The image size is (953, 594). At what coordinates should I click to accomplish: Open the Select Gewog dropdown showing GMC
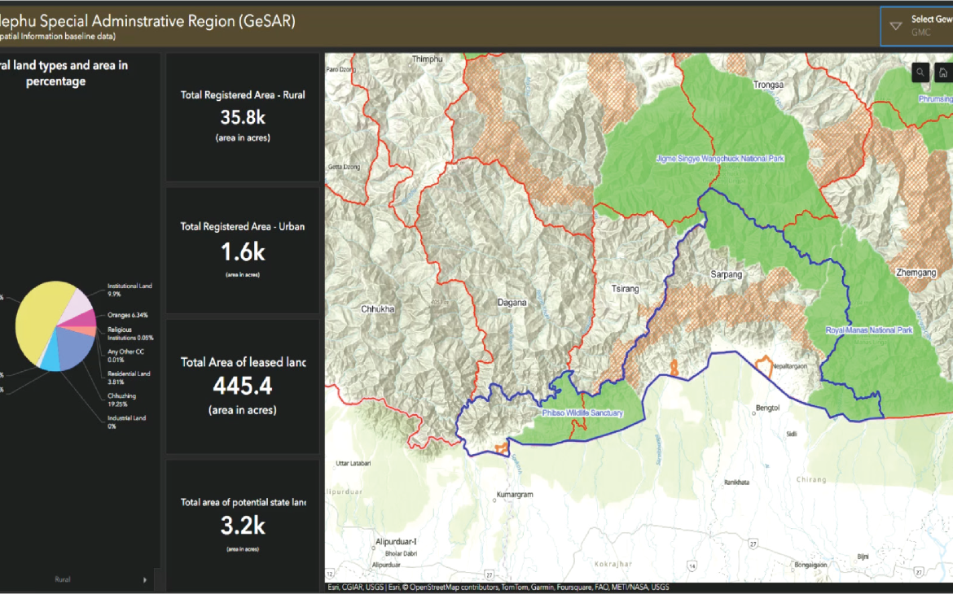(916, 26)
